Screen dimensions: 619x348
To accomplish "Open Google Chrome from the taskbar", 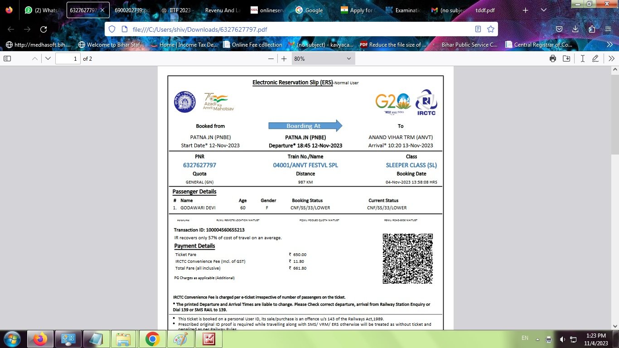I will click(152, 339).
